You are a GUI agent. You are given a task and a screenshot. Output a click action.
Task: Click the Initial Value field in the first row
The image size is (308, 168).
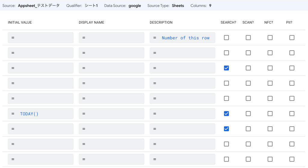[x=41, y=38]
